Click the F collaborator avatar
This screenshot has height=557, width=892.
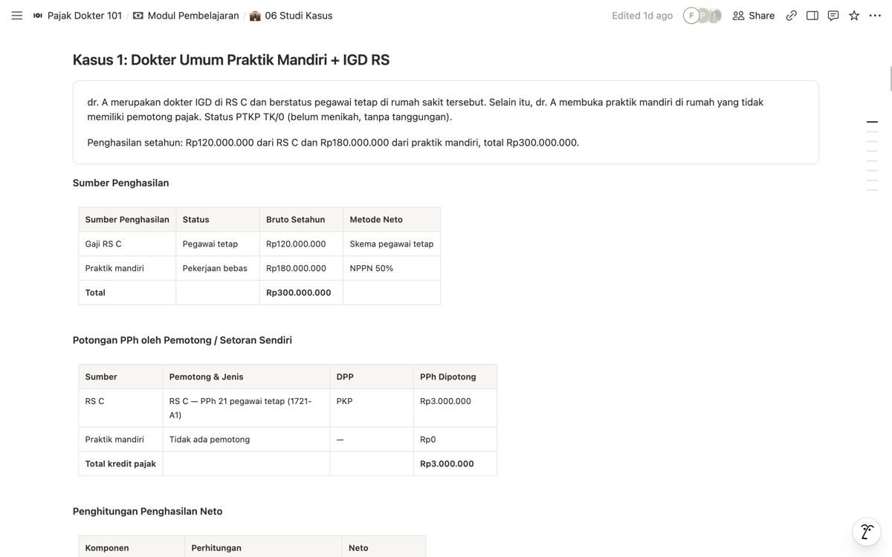click(691, 16)
